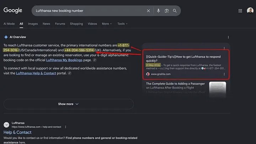Open Google Lens image search icon
Viewport: 256px width, 144px height.
point(166,11)
